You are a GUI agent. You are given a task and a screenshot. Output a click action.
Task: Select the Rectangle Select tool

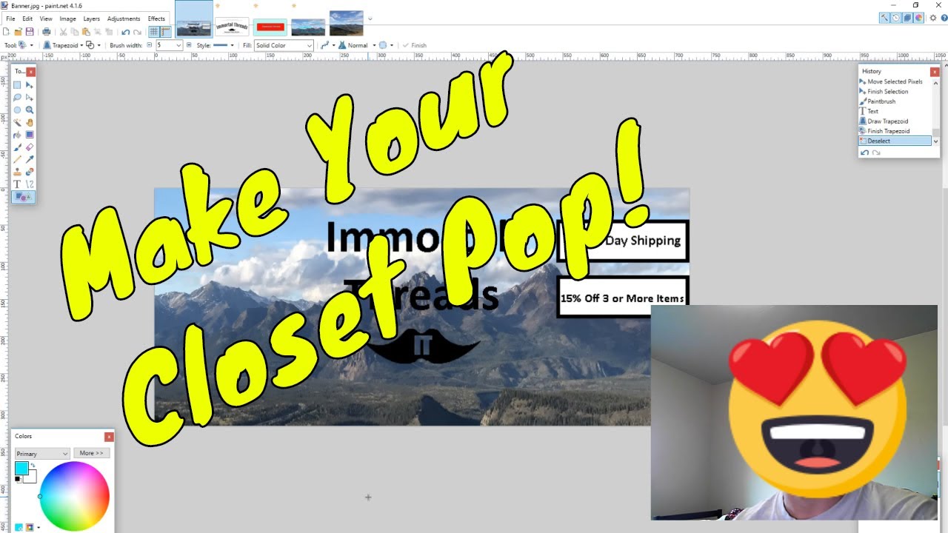click(17, 85)
